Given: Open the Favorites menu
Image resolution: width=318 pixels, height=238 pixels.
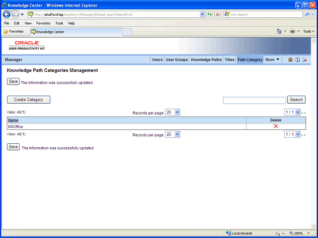Looking at the screenshot, I should [x=43, y=23].
